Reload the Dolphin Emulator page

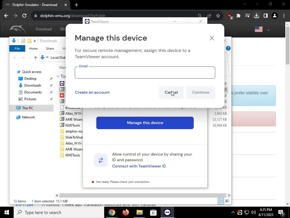(x=24, y=16)
